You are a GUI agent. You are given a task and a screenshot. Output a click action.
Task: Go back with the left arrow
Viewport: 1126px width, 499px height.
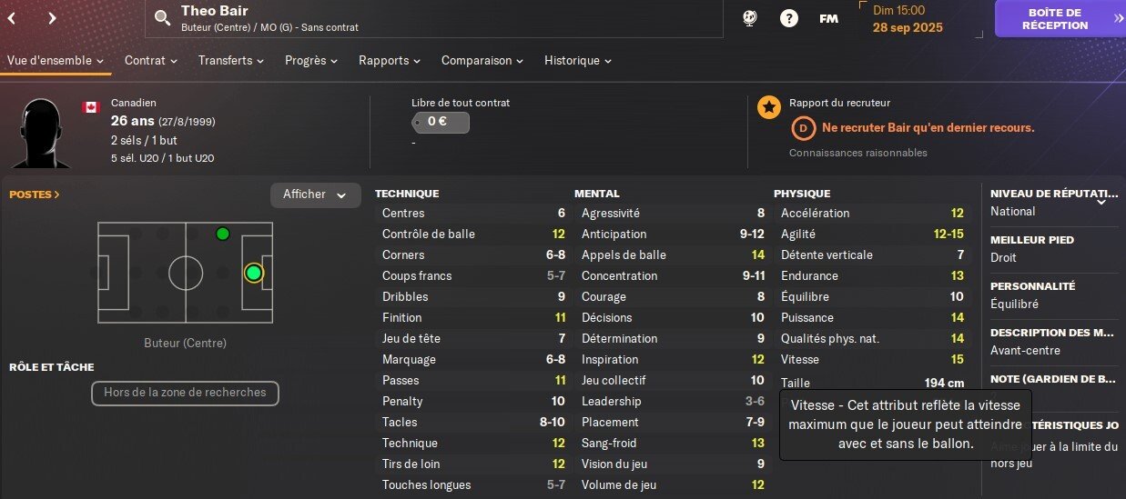point(12,17)
